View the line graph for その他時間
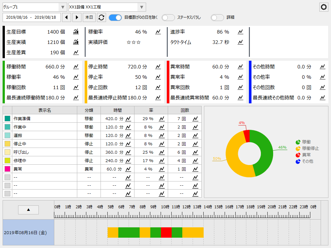 [322, 67]
